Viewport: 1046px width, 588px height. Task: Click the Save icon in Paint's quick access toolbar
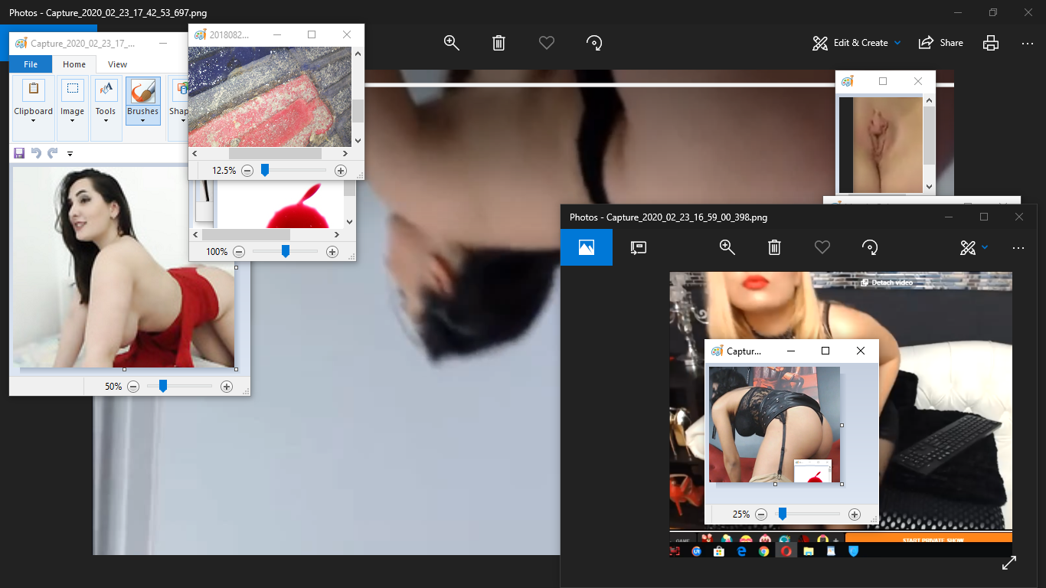[x=19, y=153]
